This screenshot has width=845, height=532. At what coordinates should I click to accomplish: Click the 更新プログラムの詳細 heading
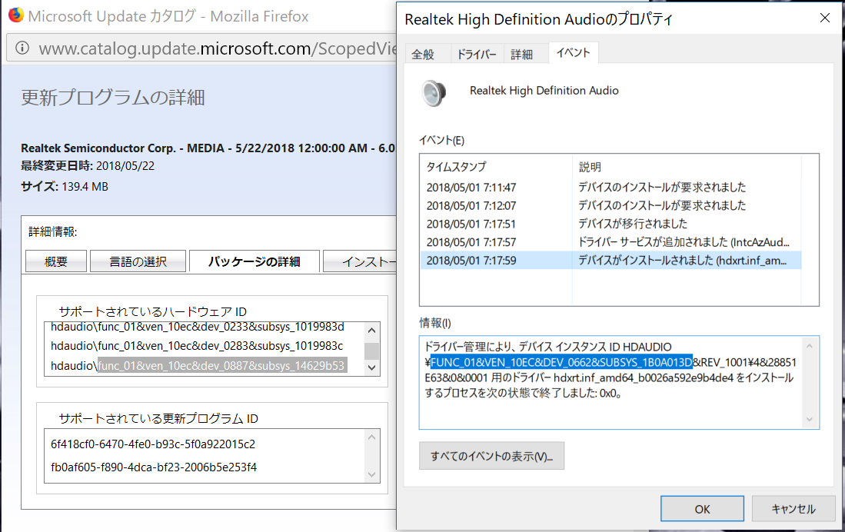pos(112,98)
